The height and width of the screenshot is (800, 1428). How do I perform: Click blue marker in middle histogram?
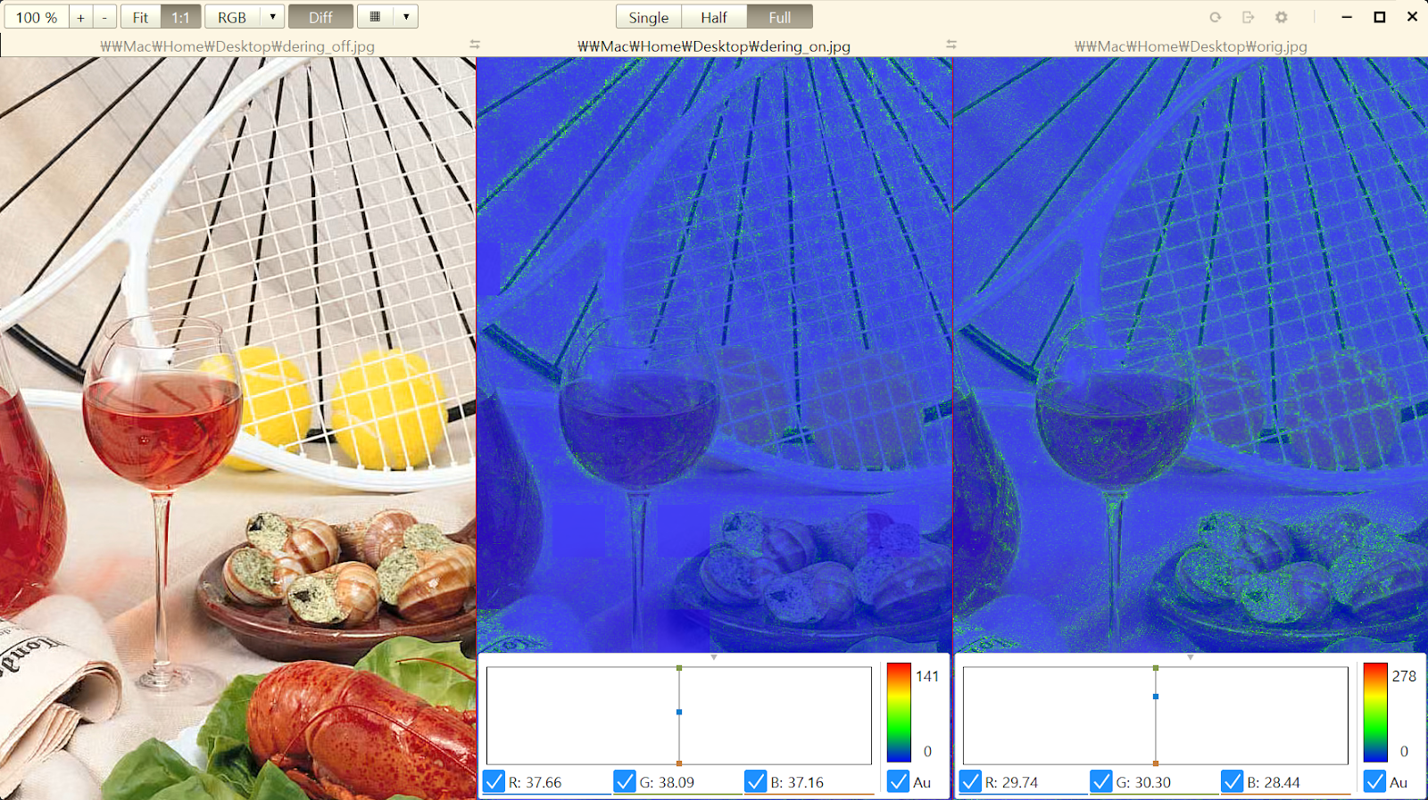coord(679,712)
